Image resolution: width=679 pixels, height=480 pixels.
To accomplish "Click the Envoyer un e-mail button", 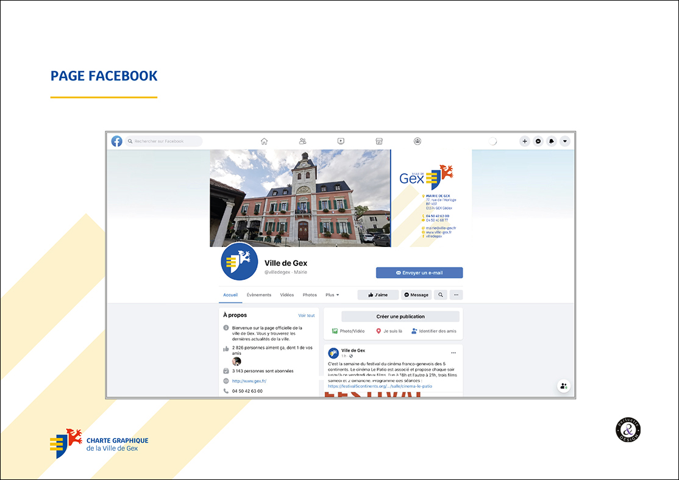I will [x=419, y=273].
